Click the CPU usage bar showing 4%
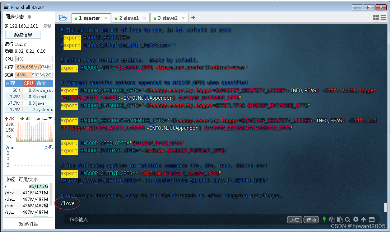 (34, 59)
